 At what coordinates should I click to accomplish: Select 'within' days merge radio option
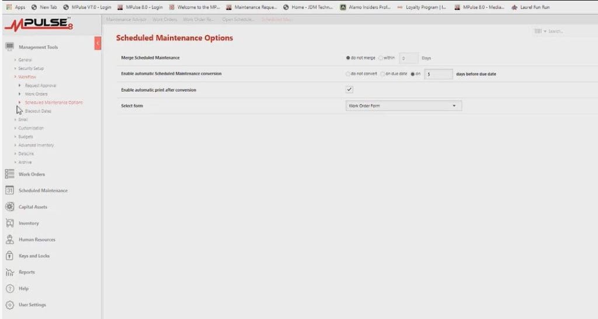(380, 58)
